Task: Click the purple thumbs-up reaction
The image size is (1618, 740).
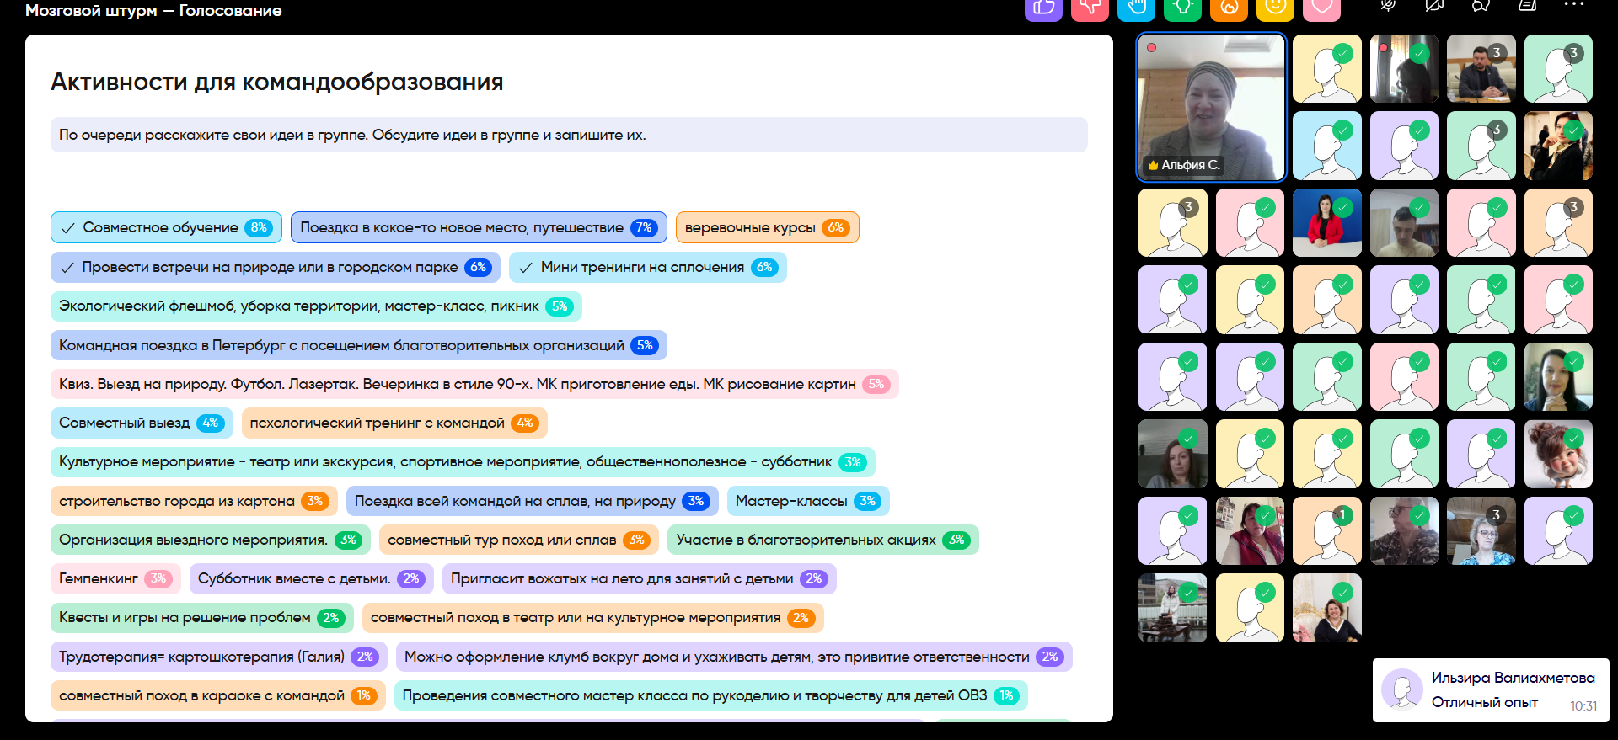Action: (1043, 8)
